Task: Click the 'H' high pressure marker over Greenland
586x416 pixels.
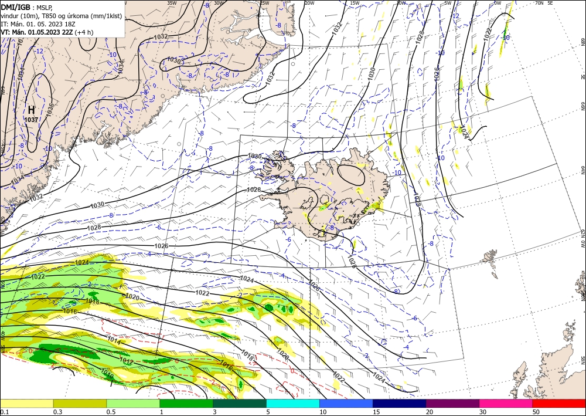Action: (32, 110)
